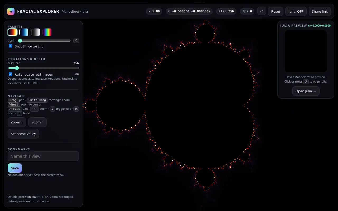Click the 'J' key hint in Julia Preview panel
338x211 pixels.
[x=306, y=81]
